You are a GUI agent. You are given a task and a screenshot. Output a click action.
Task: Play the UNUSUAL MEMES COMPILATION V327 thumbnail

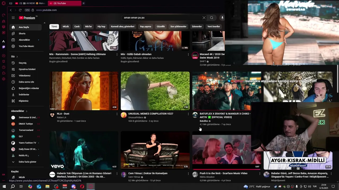155,91
